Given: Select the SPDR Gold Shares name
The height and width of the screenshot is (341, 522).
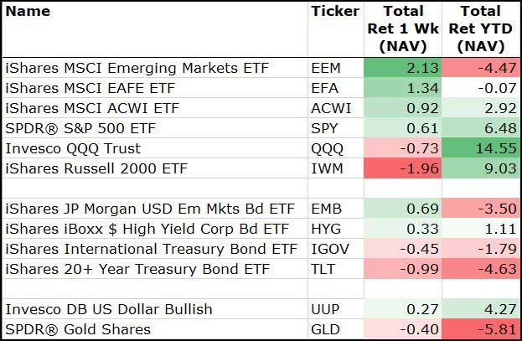Looking at the screenshot, I should [x=78, y=329].
